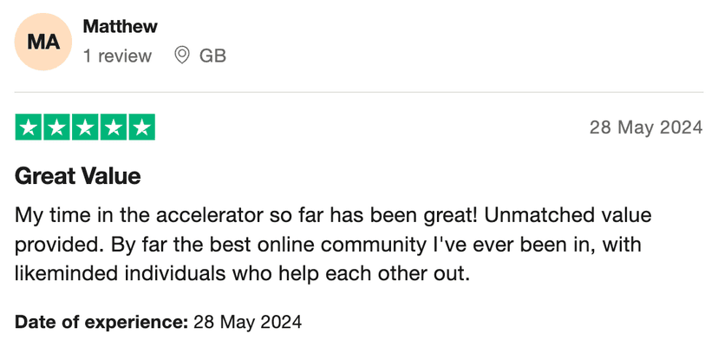The image size is (718, 347).
Task: Click the first green rating star
Action: point(29,128)
